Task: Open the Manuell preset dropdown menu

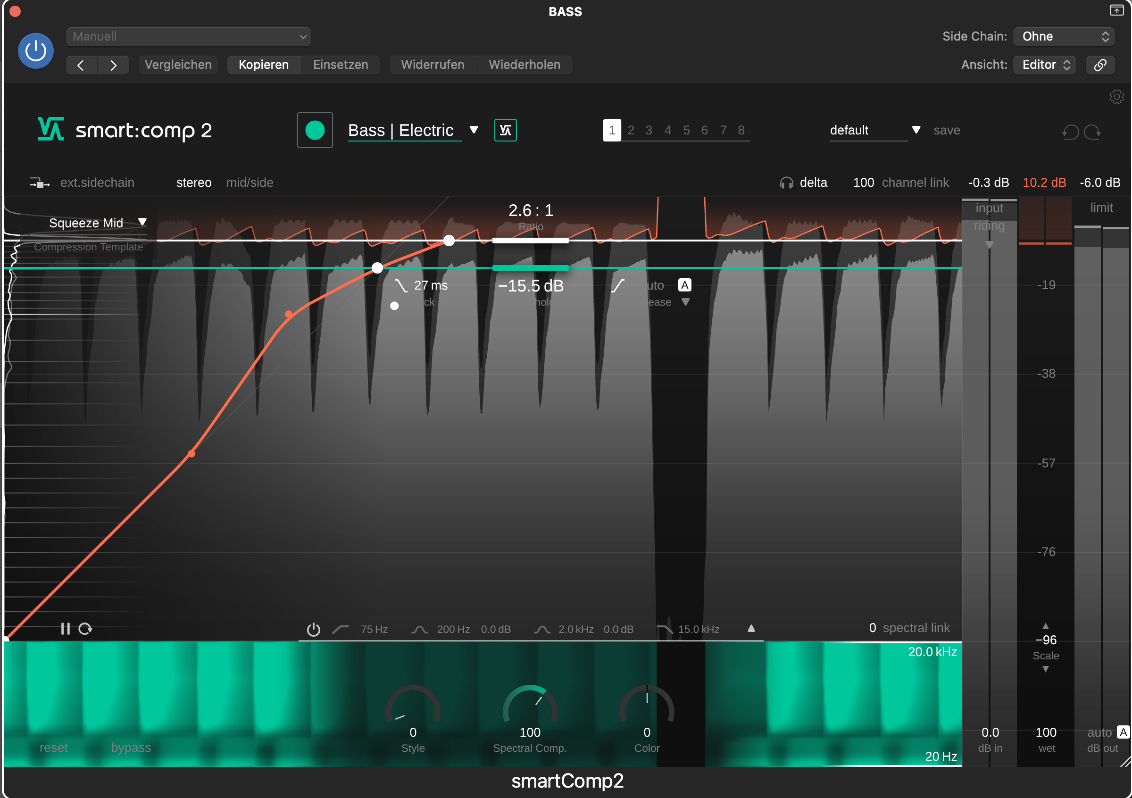Action: coord(187,35)
